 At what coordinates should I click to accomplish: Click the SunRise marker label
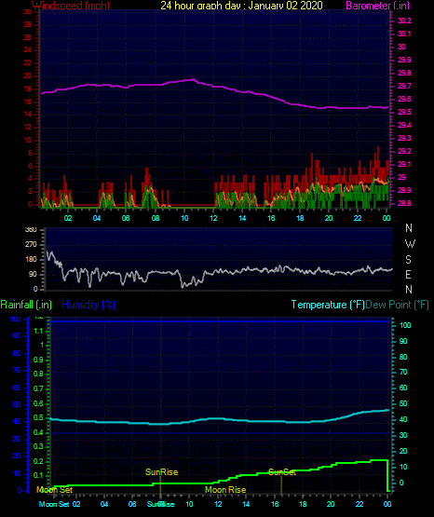click(161, 472)
